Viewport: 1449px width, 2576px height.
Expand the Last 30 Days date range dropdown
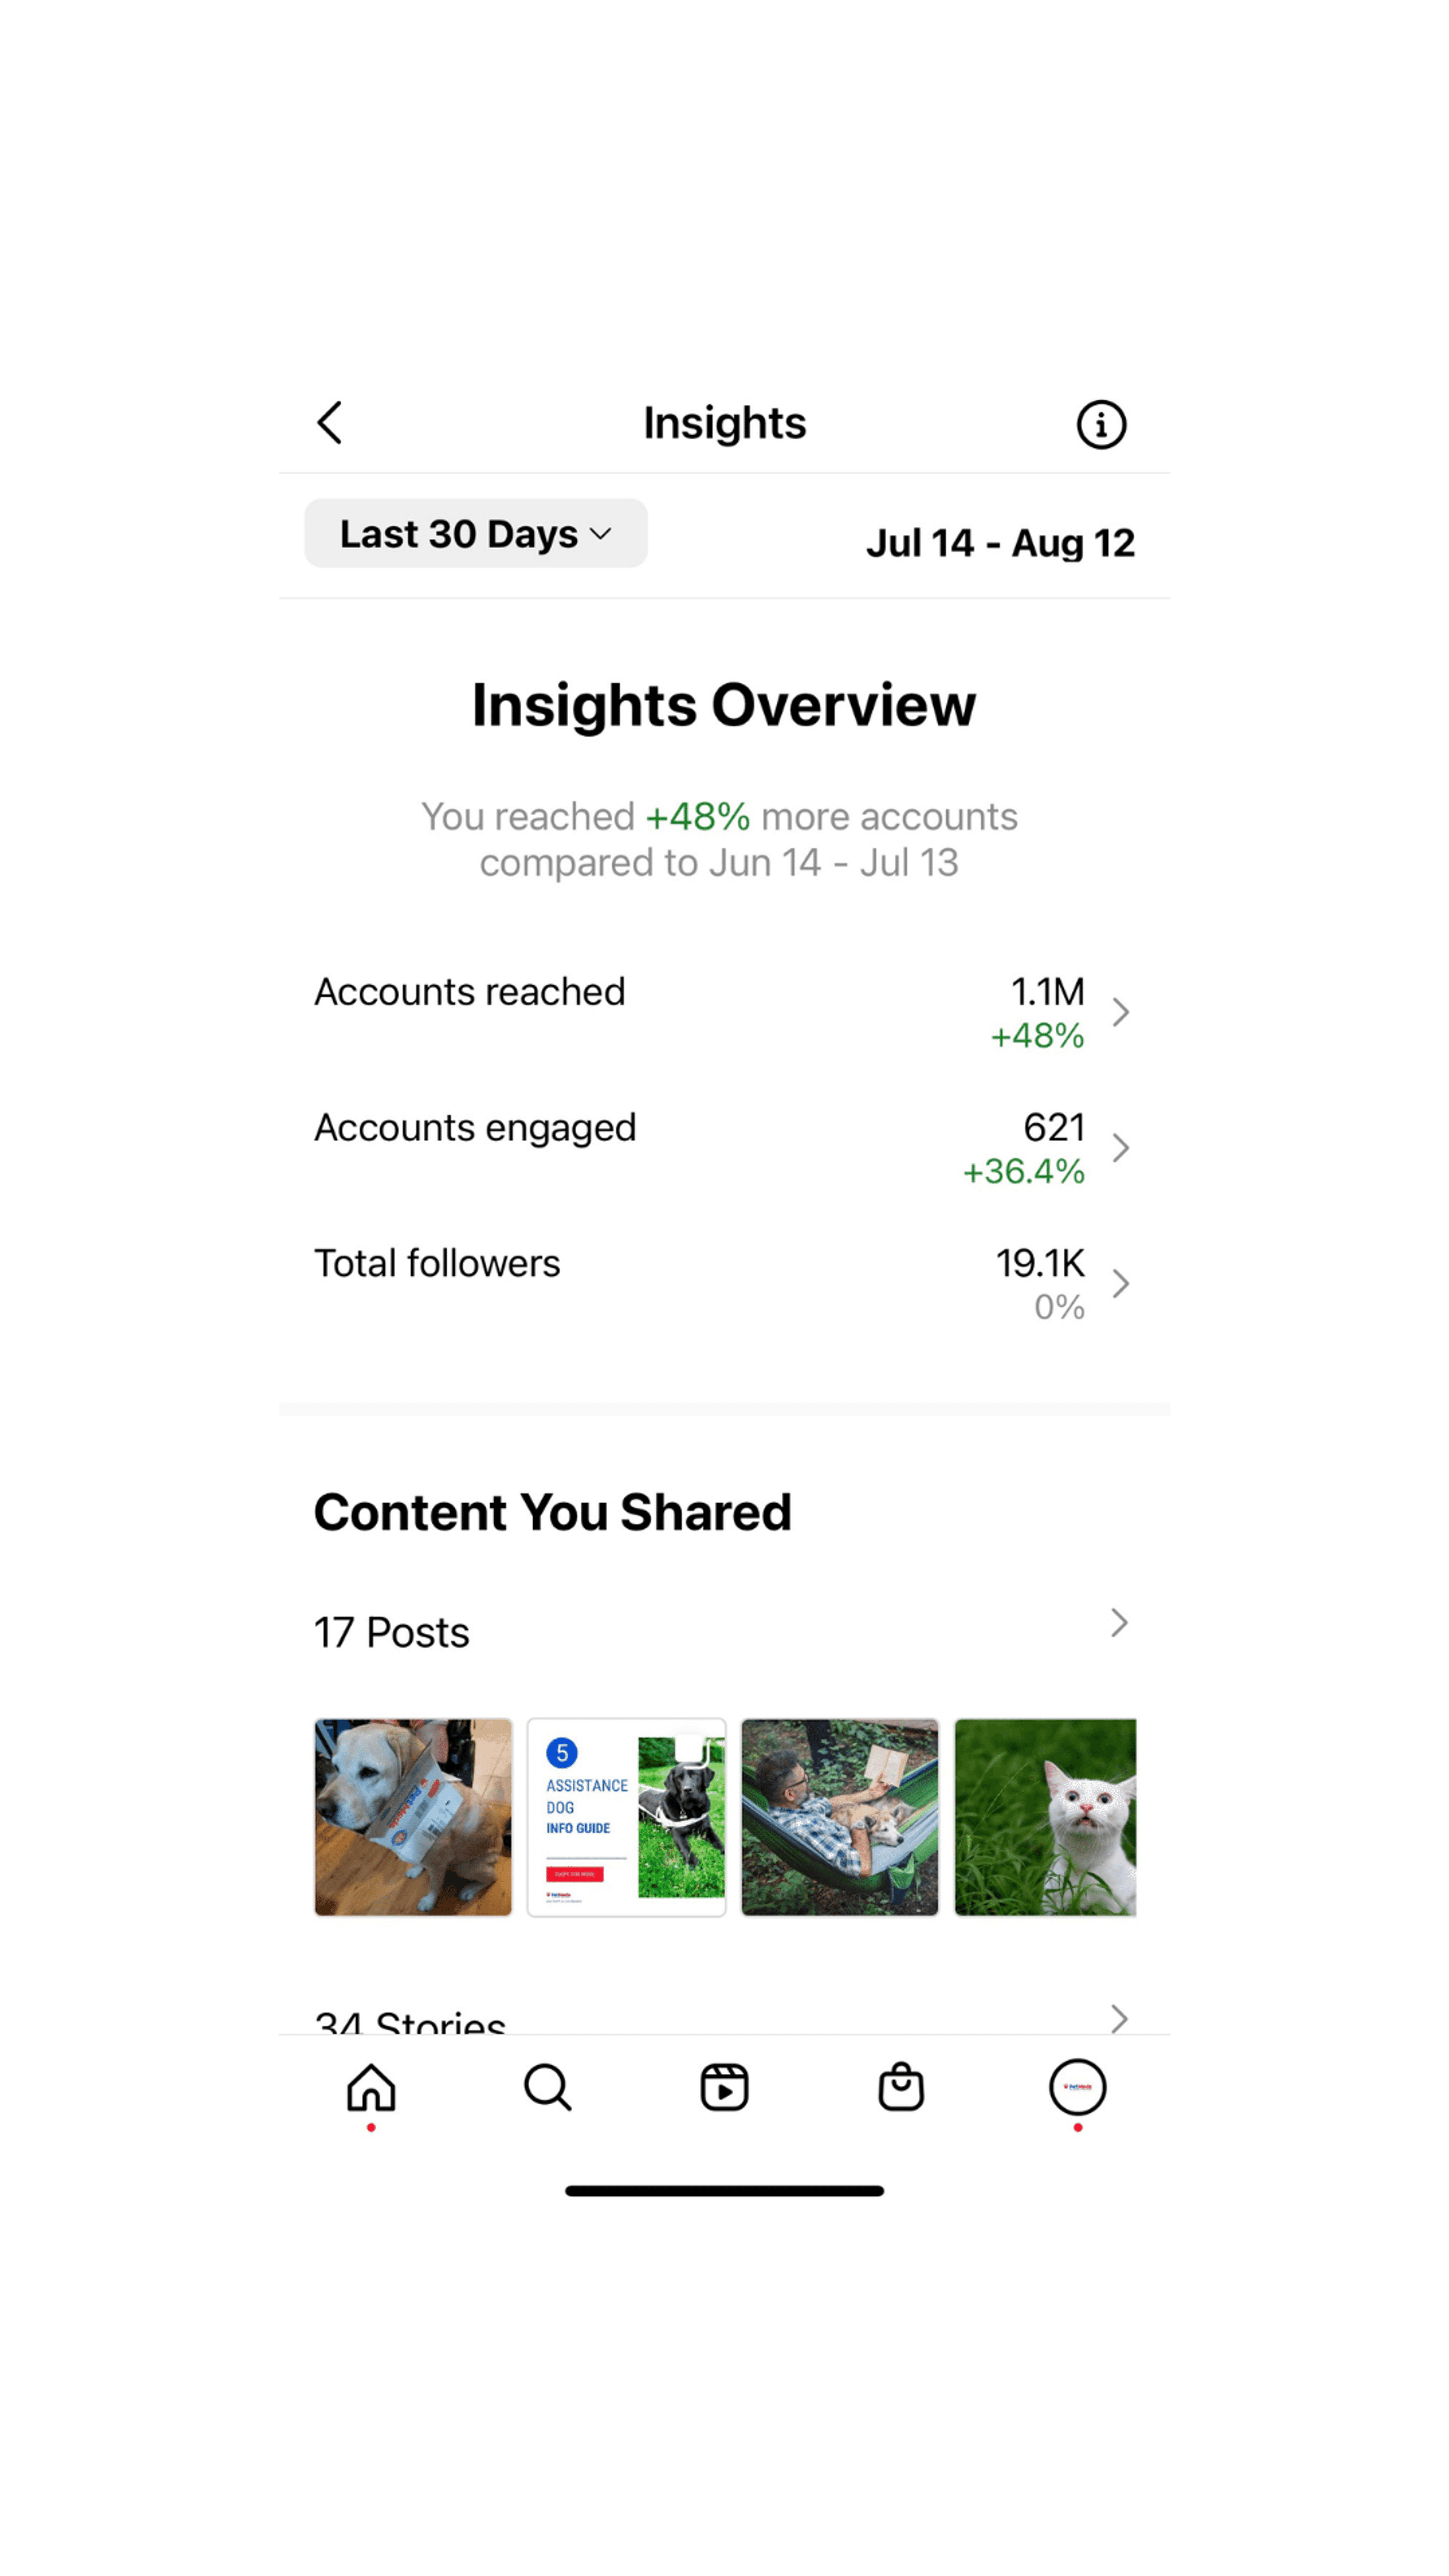click(476, 534)
